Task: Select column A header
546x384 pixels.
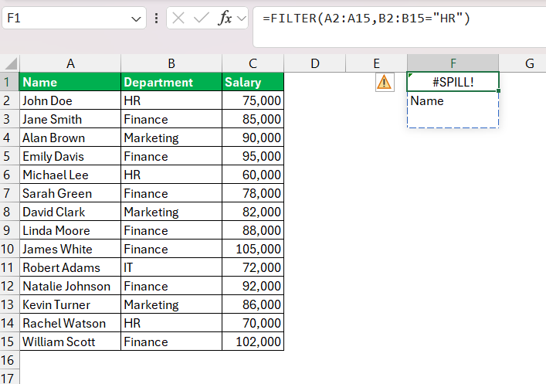Action: pyautogui.click(x=70, y=63)
